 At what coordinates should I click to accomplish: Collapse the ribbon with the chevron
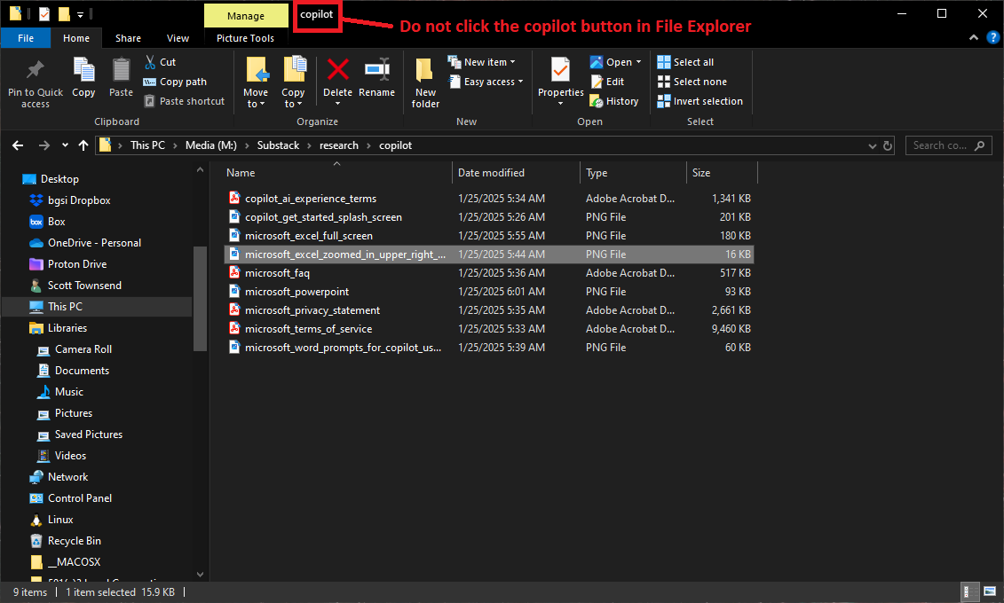coord(973,38)
